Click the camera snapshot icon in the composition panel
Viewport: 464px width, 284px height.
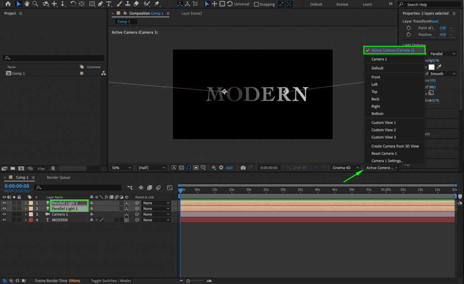point(243,167)
